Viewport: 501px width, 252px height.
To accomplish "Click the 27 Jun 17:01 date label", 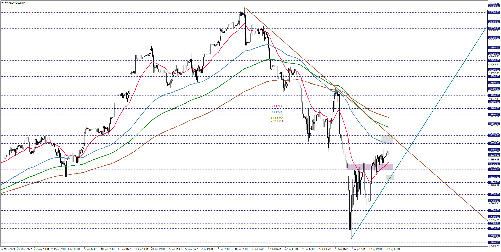I will [191, 249].
